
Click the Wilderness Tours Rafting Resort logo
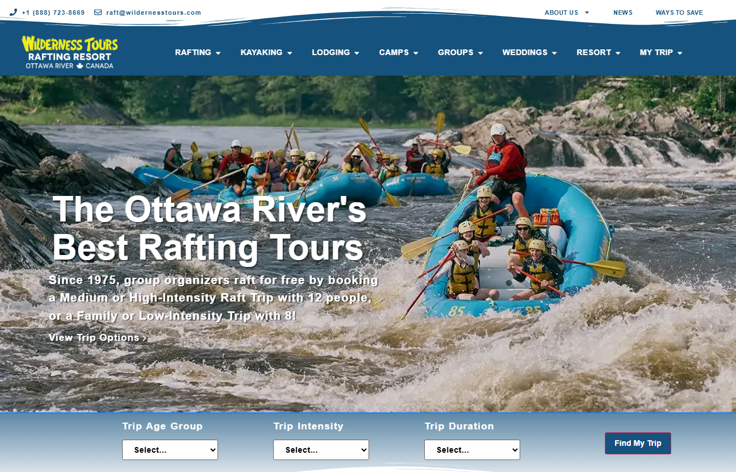70,52
